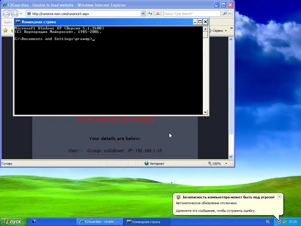Click the browser page scrollbar up arrow
Viewport: 301px width, 226px height.
231,39
